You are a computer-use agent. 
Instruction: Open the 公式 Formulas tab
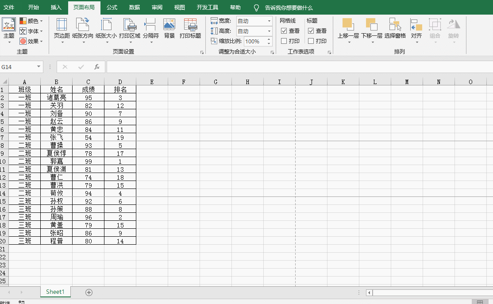[112, 8]
